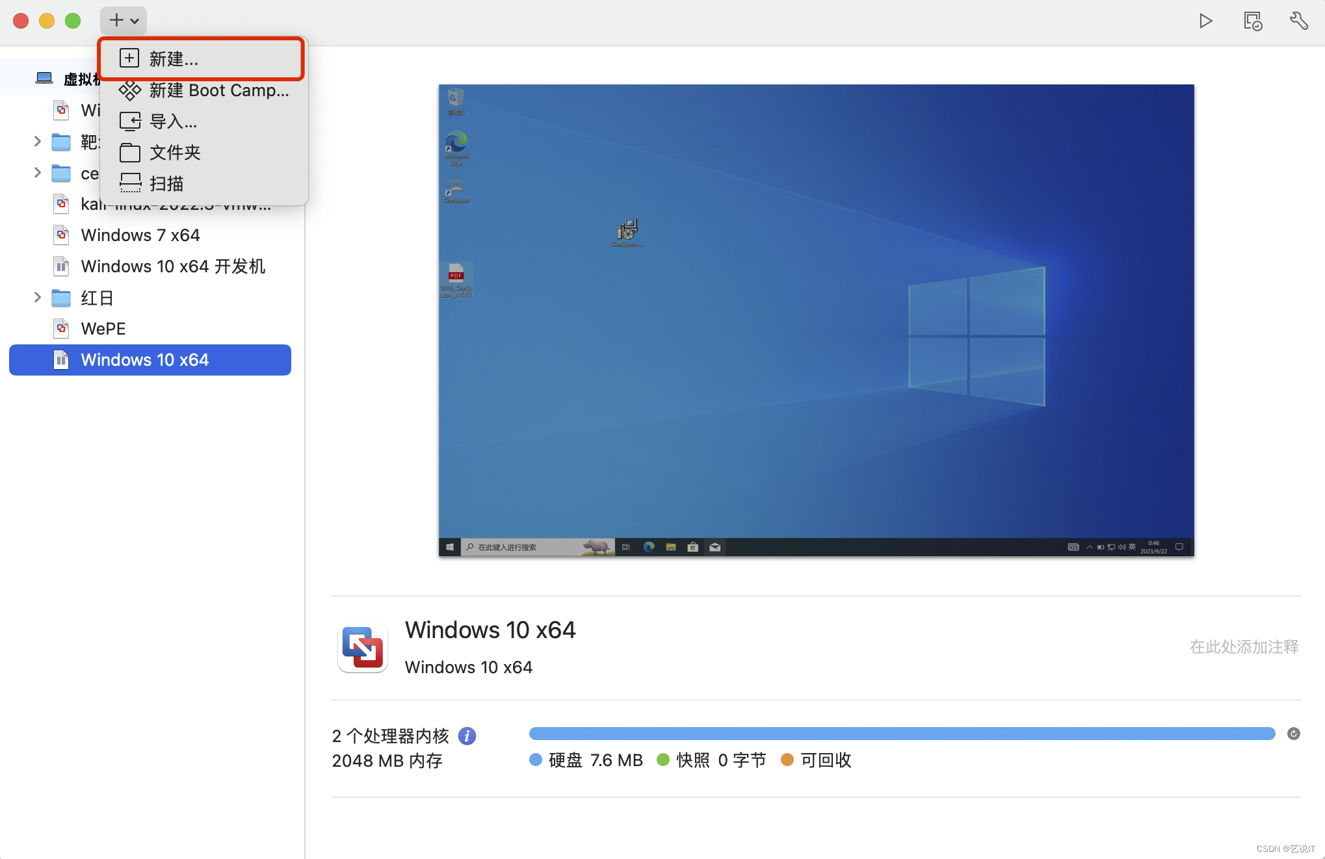Screen dimensions: 1325x859
Task: Click the VM desktop preview thumbnail
Action: (x=816, y=320)
